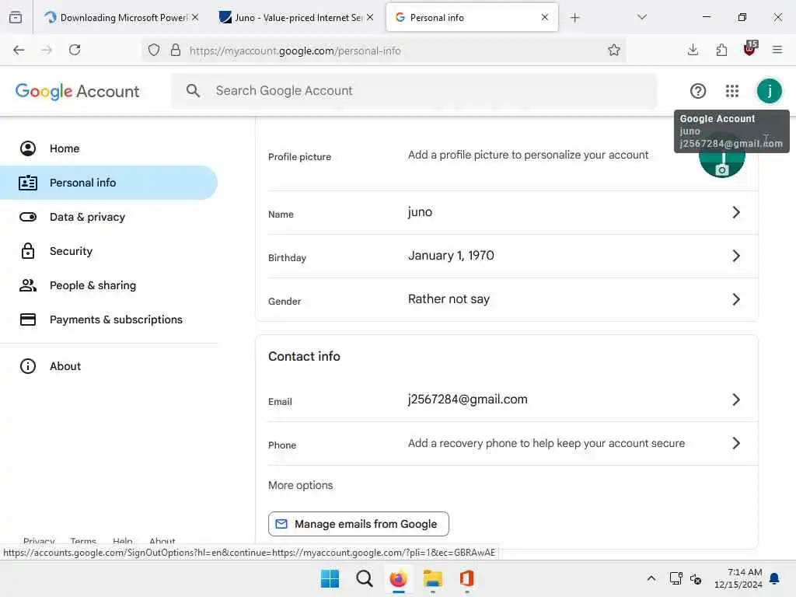Click the j2567284@gmail.com email value
Image resolution: width=796 pixels, height=597 pixels.
467,400
